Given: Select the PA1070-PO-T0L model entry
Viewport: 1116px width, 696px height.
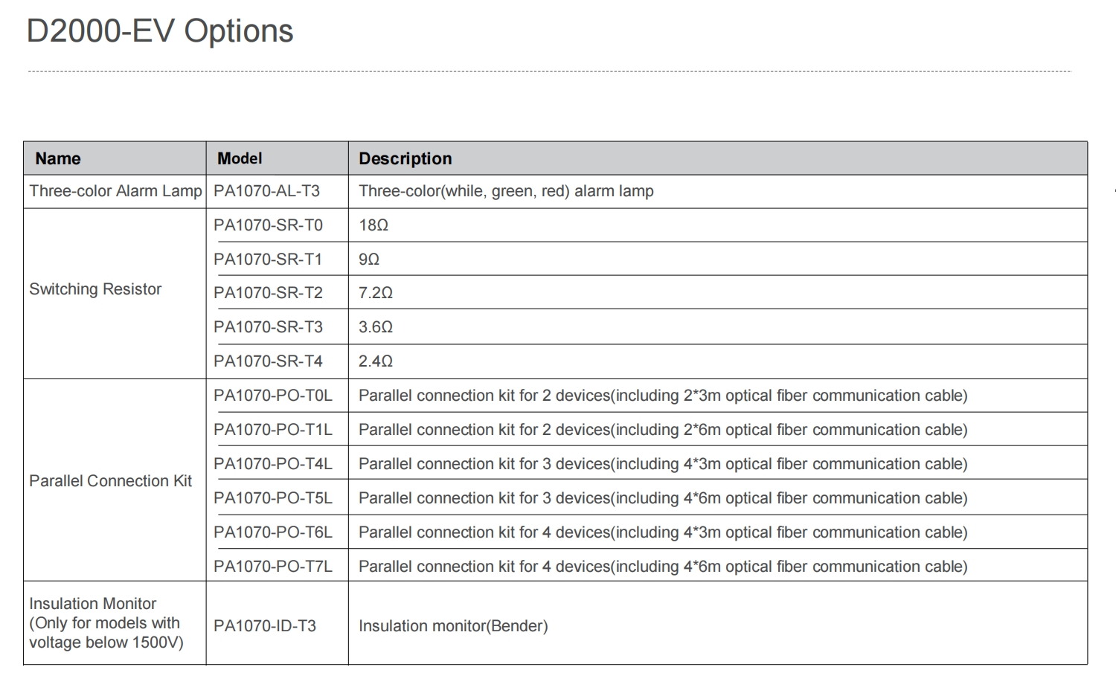Looking at the screenshot, I should (x=273, y=396).
